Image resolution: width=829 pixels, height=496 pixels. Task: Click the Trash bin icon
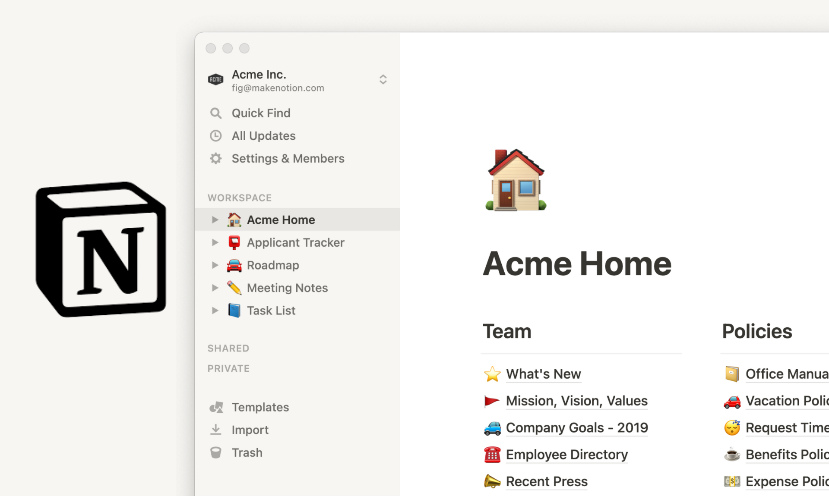click(215, 452)
